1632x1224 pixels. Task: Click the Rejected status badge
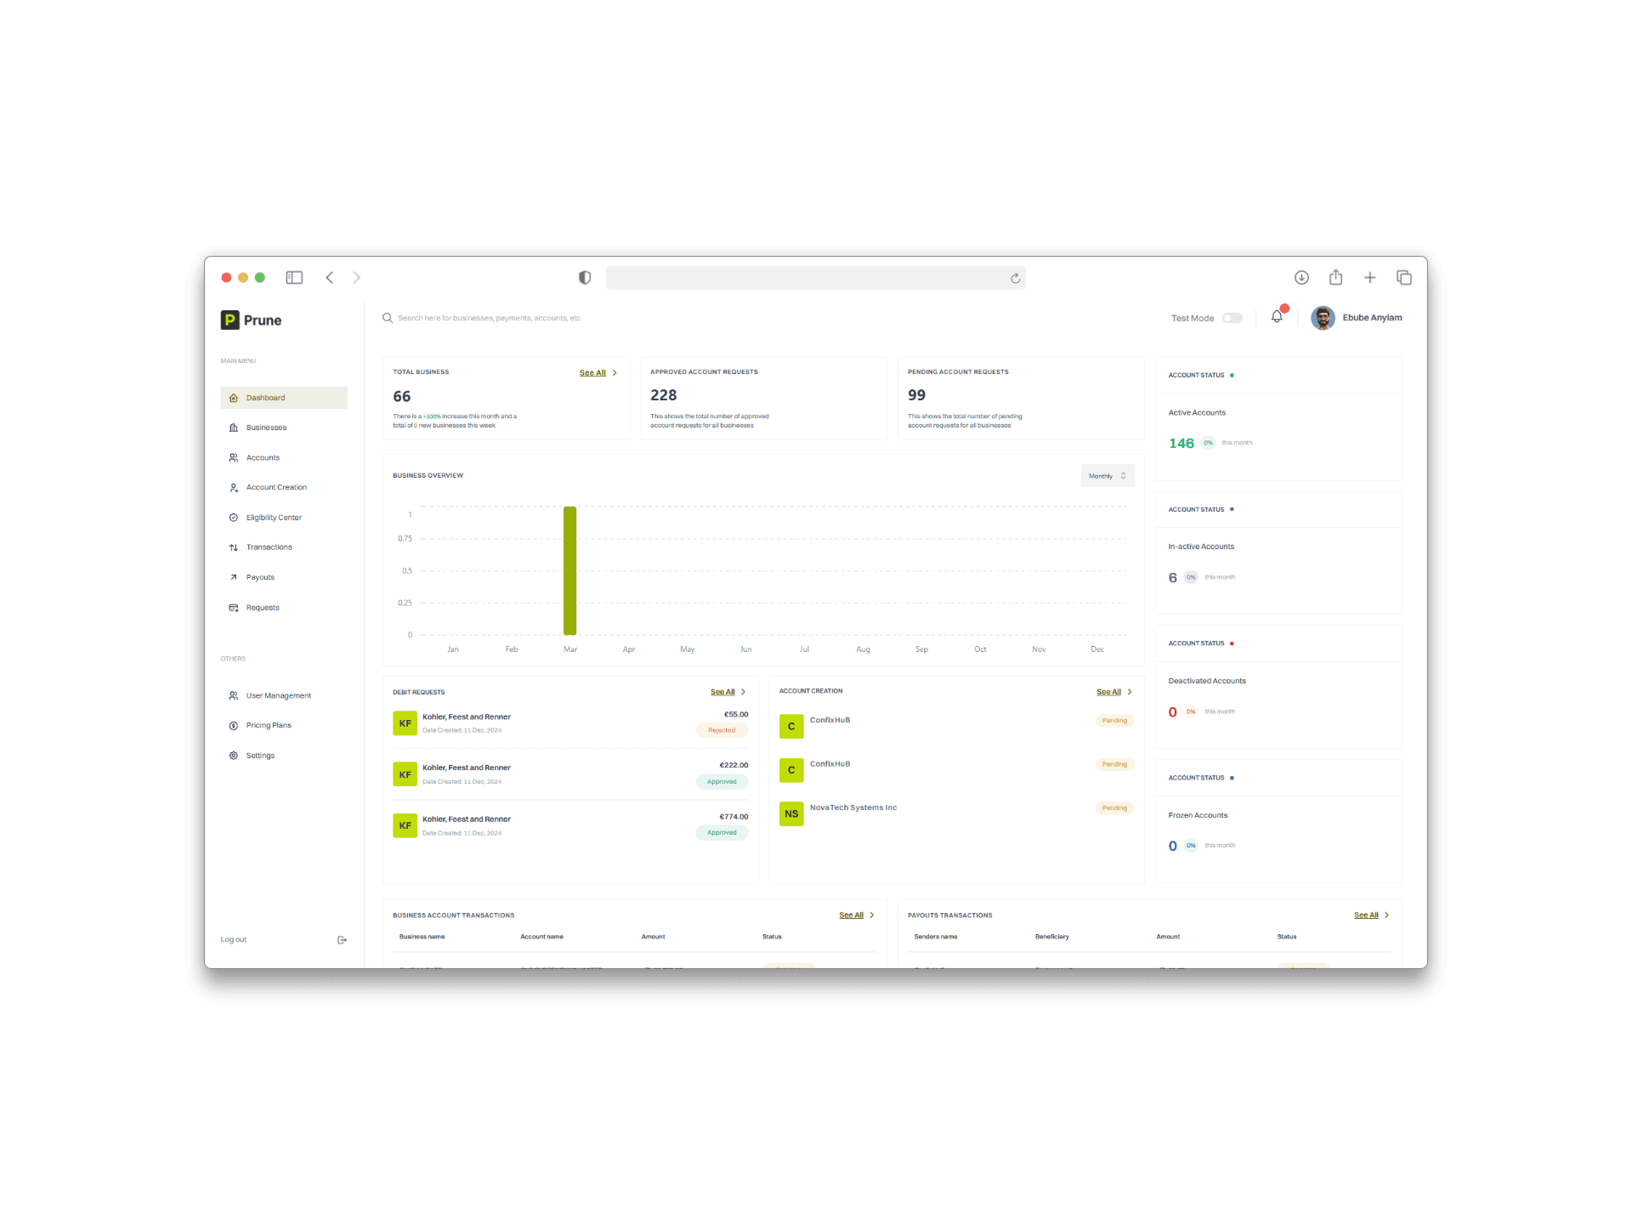tap(722, 730)
